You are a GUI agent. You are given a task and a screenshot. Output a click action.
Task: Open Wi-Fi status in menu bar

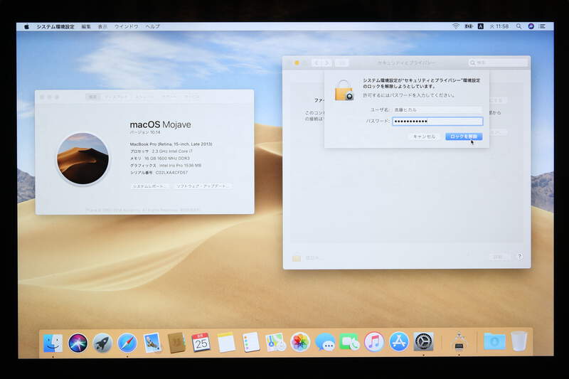pyautogui.click(x=456, y=26)
